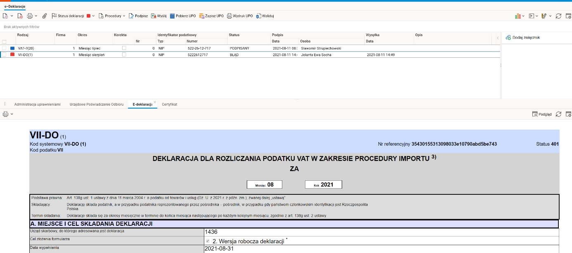Click the refresh icon in lower panel

tap(559, 114)
